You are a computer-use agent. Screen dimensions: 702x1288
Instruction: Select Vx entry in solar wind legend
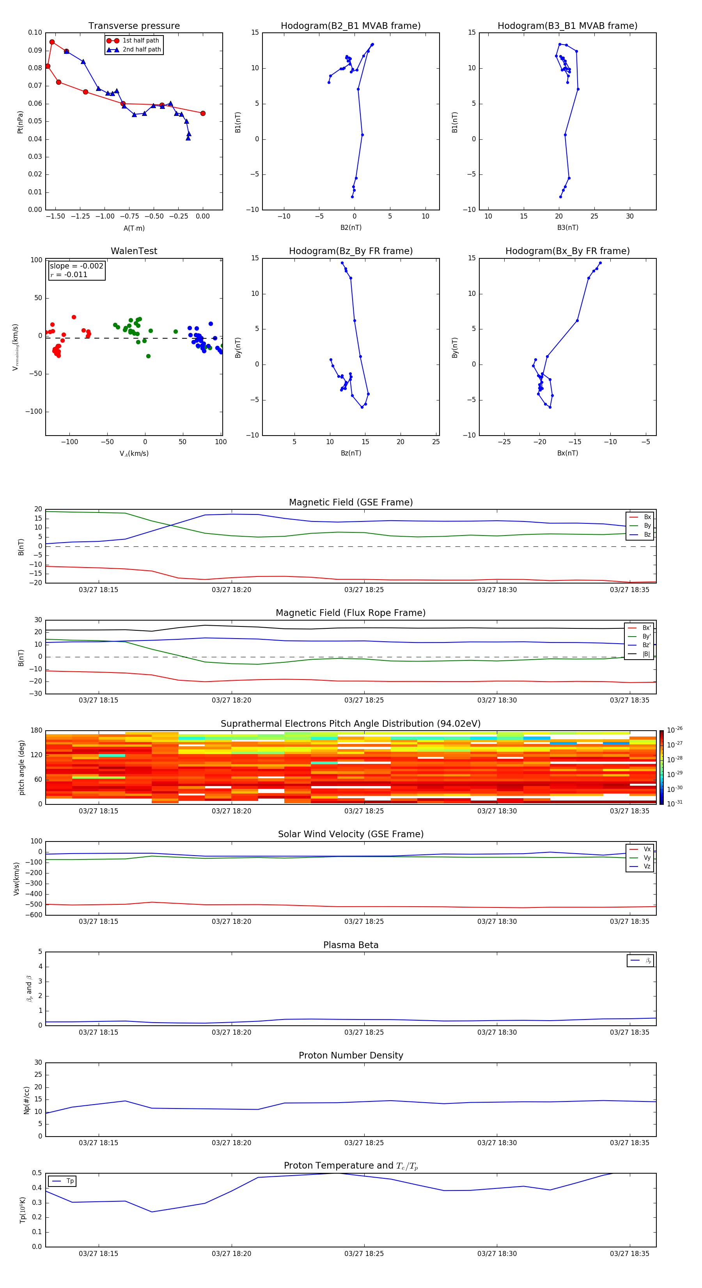click(640, 849)
